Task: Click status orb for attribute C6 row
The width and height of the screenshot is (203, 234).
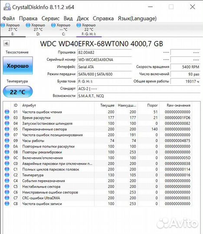Action: 7,192
